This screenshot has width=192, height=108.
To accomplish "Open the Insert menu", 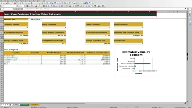I will [x=12, y=1].
